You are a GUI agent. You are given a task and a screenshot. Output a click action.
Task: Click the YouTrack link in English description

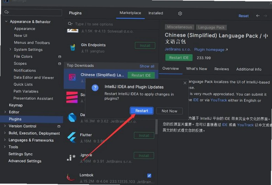coord(218,100)
